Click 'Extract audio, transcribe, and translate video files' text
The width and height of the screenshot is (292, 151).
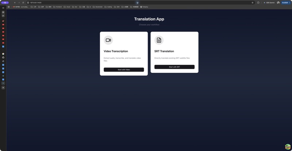[122, 59]
